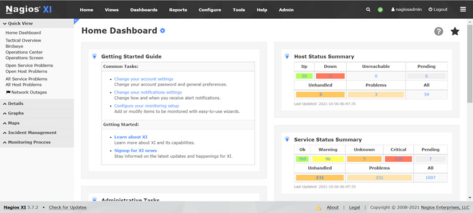Viewport: 473px width, 213px height.
Task: Click the red Down hosts cell
Action: (x=331, y=76)
